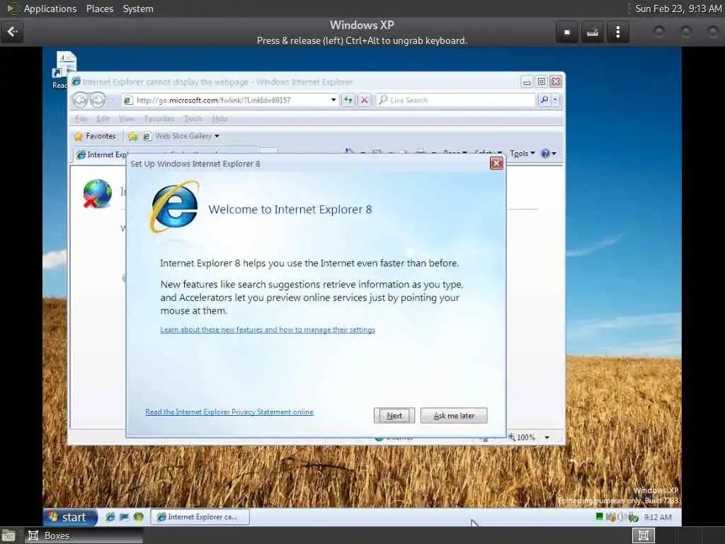725x544 pixels.
Task: Click the Internet Explorer taskbar button
Action: click(200, 516)
